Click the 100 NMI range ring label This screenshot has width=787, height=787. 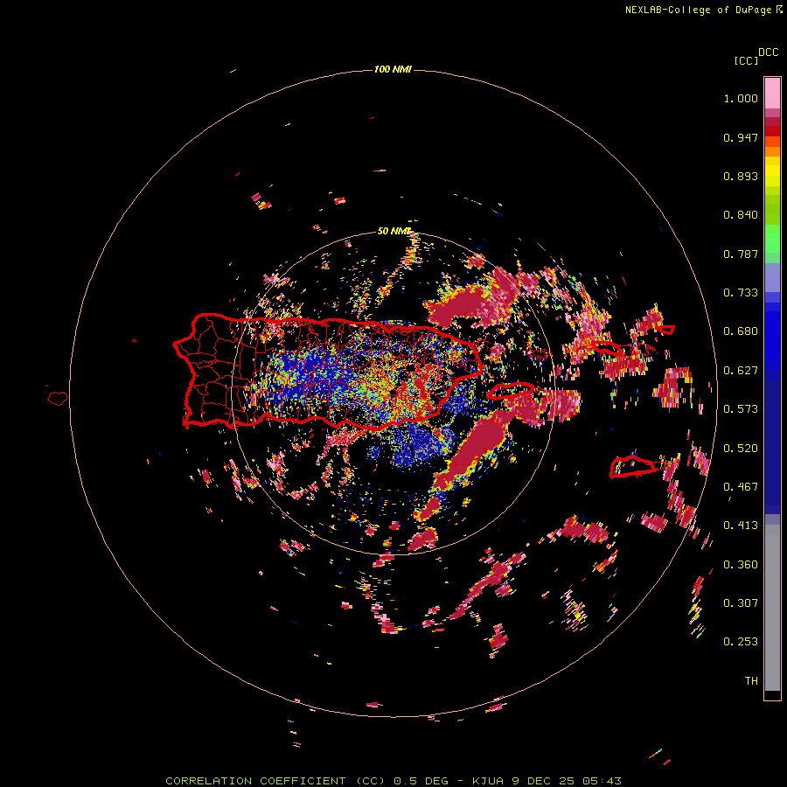393,69
